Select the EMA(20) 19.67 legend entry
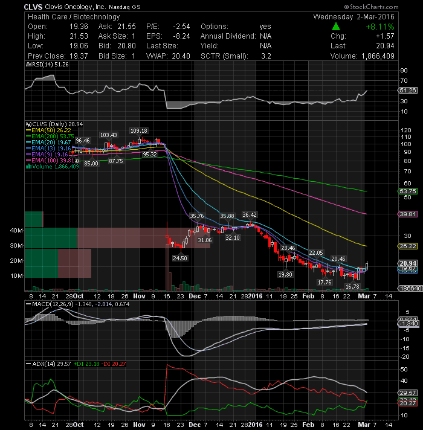This screenshot has width=423, height=430. click(48, 143)
